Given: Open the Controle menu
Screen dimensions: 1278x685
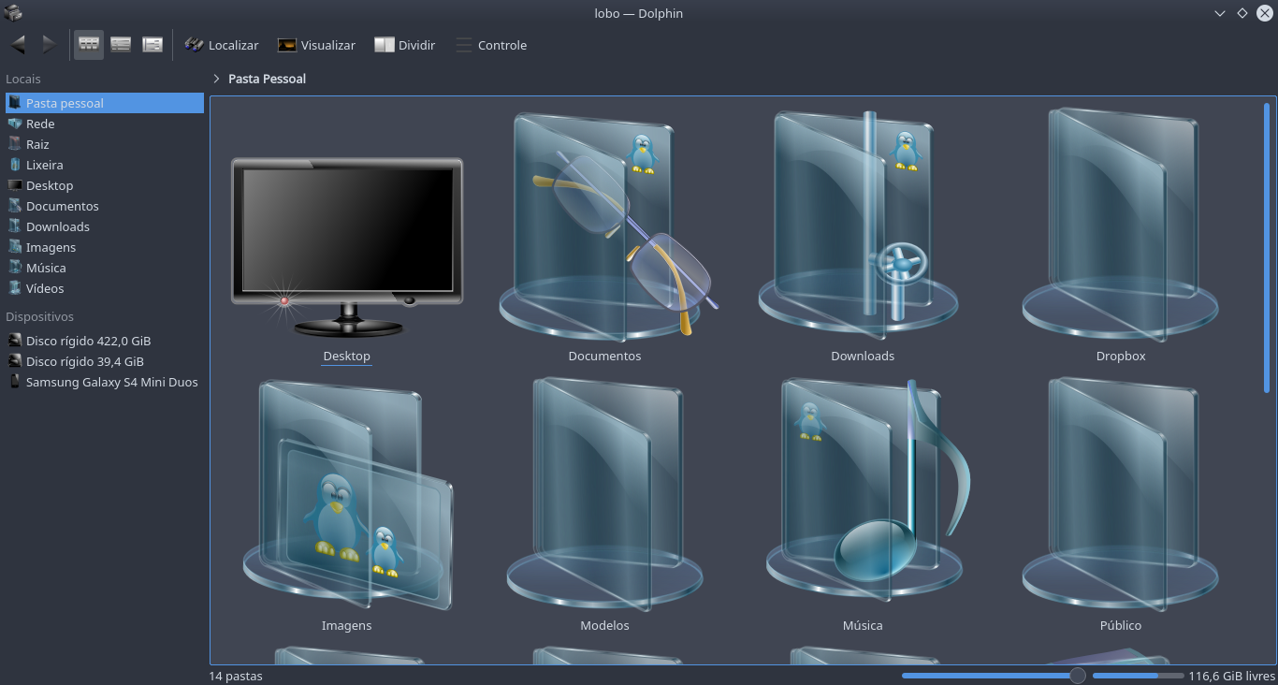Looking at the screenshot, I should click(x=491, y=44).
